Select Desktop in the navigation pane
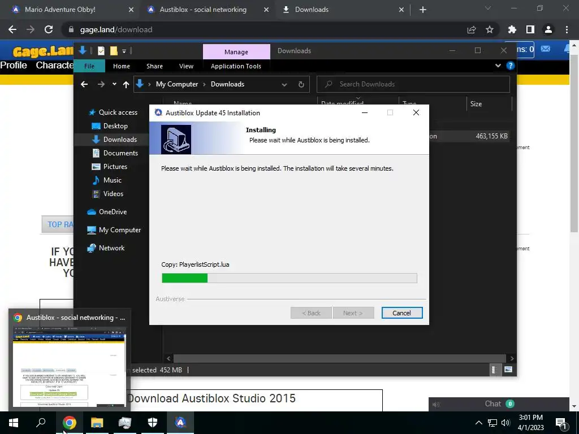 (110, 126)
